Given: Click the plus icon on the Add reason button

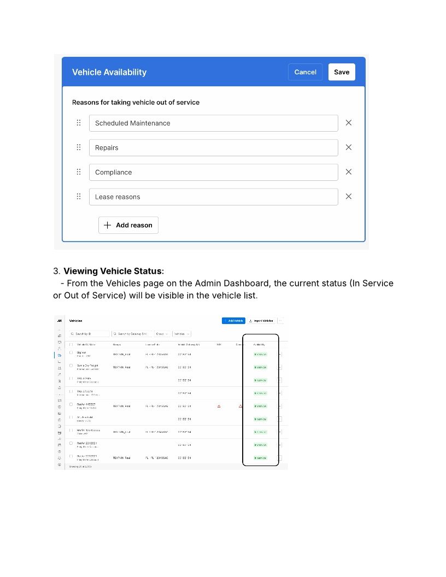Looking at the screenshot, I should [107, 225].
